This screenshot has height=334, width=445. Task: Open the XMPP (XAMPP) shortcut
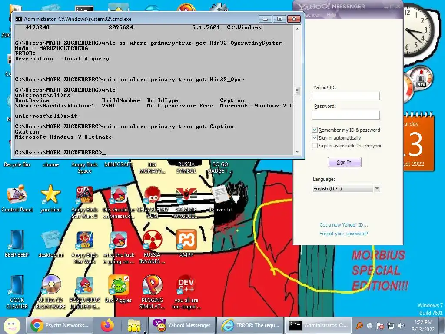[186, 243]
